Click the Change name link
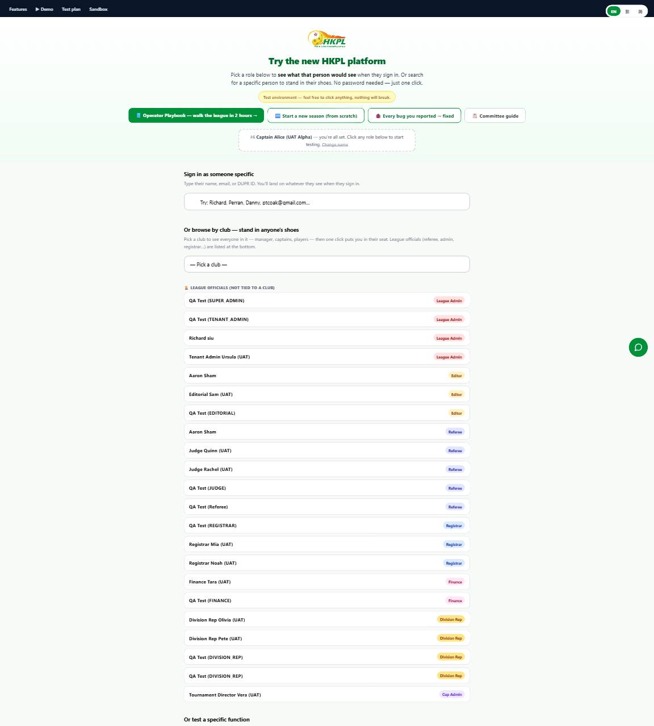 tap(335, 145)
